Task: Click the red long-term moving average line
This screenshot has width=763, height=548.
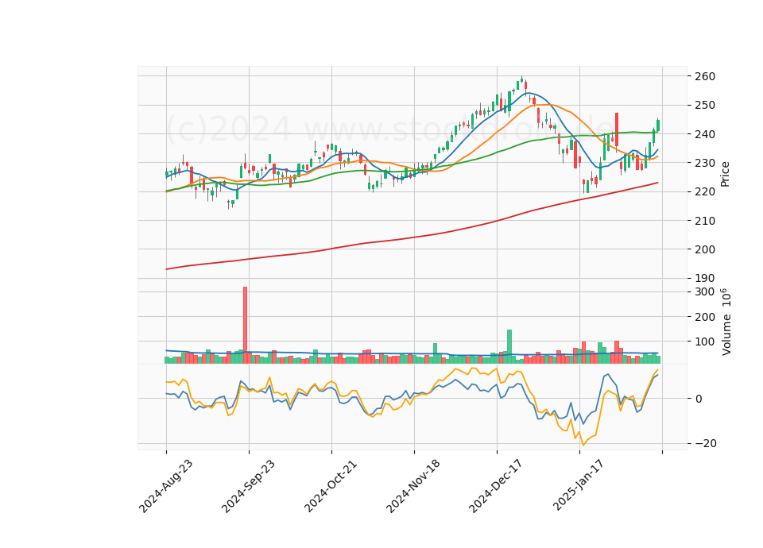Action: tap(412, 237)
